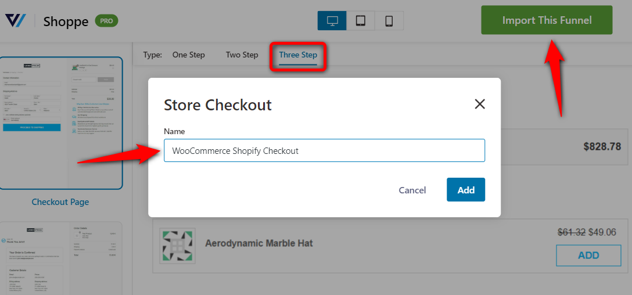Viewport: 632px width, 295px height.
Task: Select the Two Step type tab
Action: (242, 55)
